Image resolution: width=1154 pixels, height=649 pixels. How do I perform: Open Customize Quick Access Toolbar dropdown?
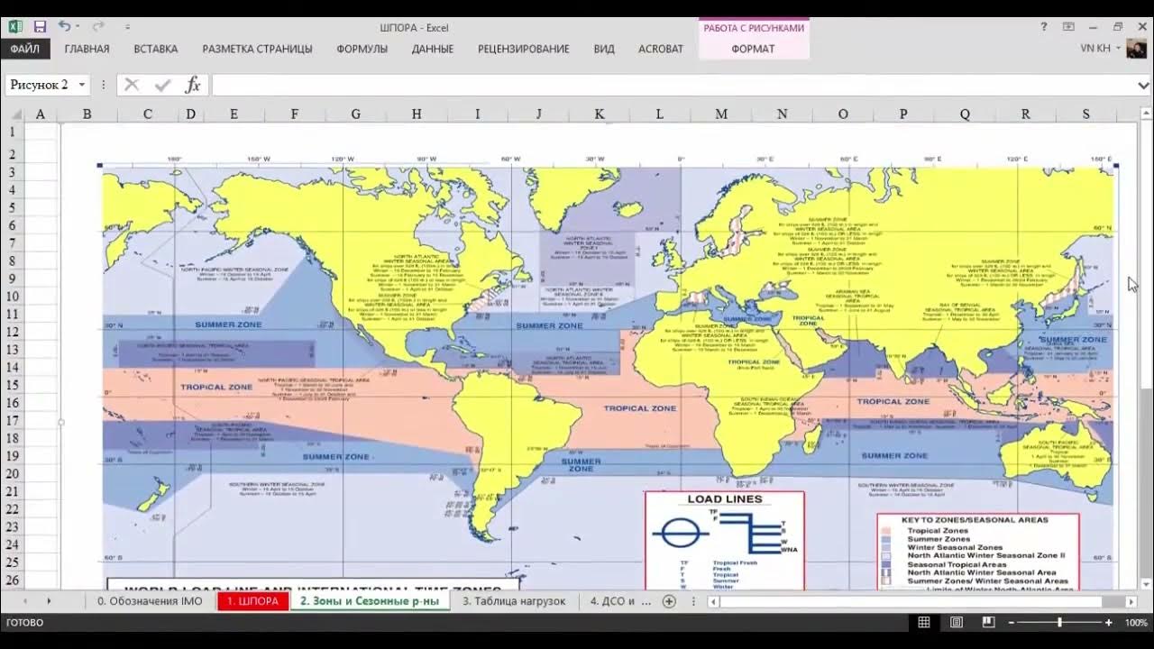click(x=127, y=27)
